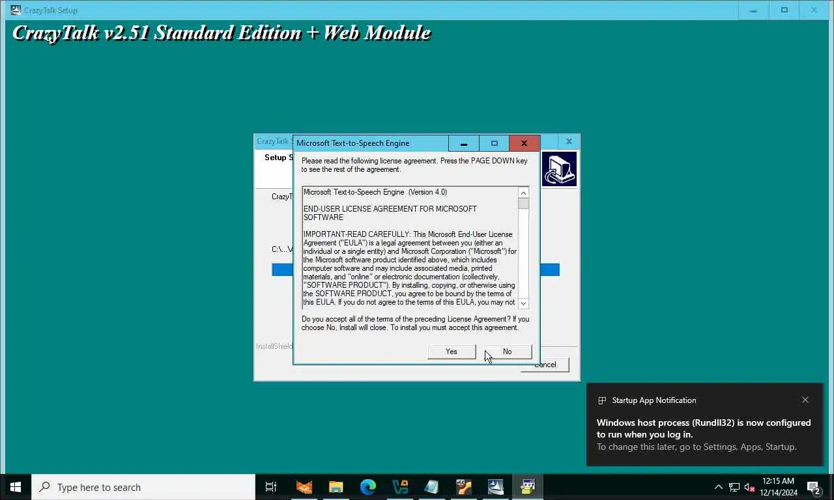Click the 'END-USER LICENSE AGREEMENT FOR MICROSOFT' heading
This screenshot has width=834, height=500.
390,213
